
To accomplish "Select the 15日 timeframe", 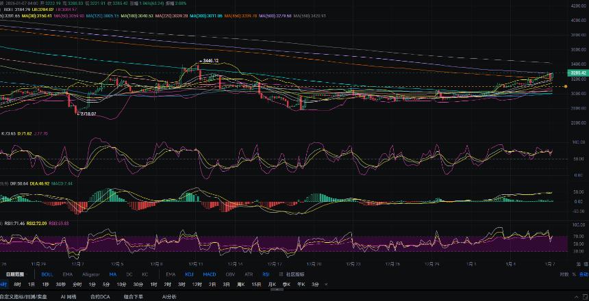I will pos(257,285).
